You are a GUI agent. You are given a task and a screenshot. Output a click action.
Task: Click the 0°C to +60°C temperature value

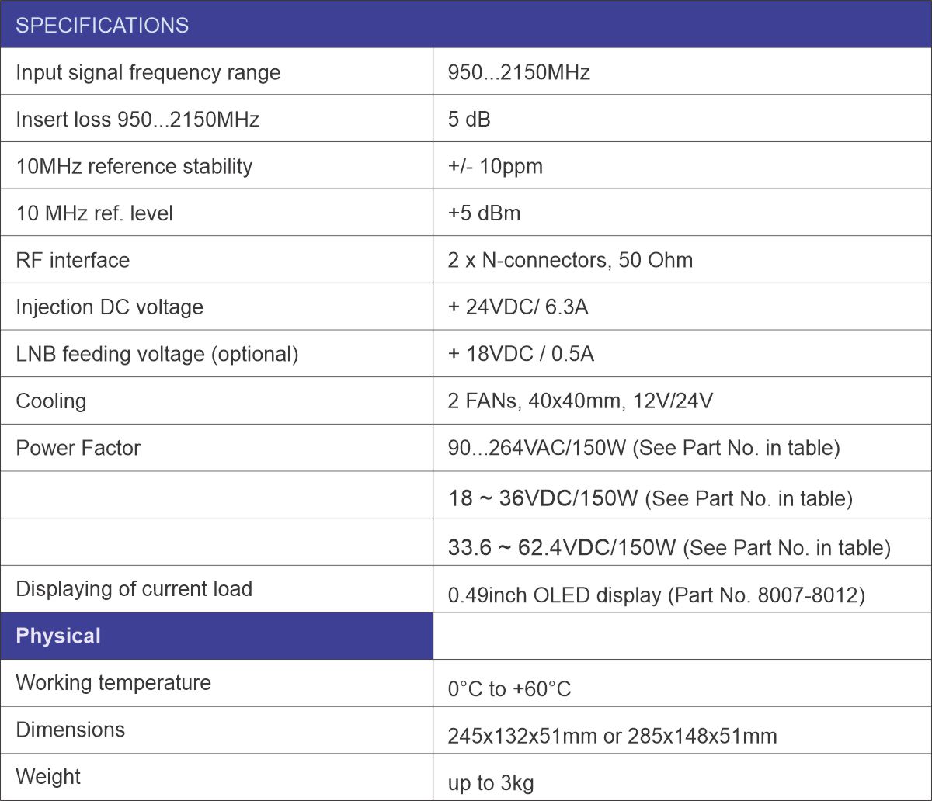click(509, 689)
